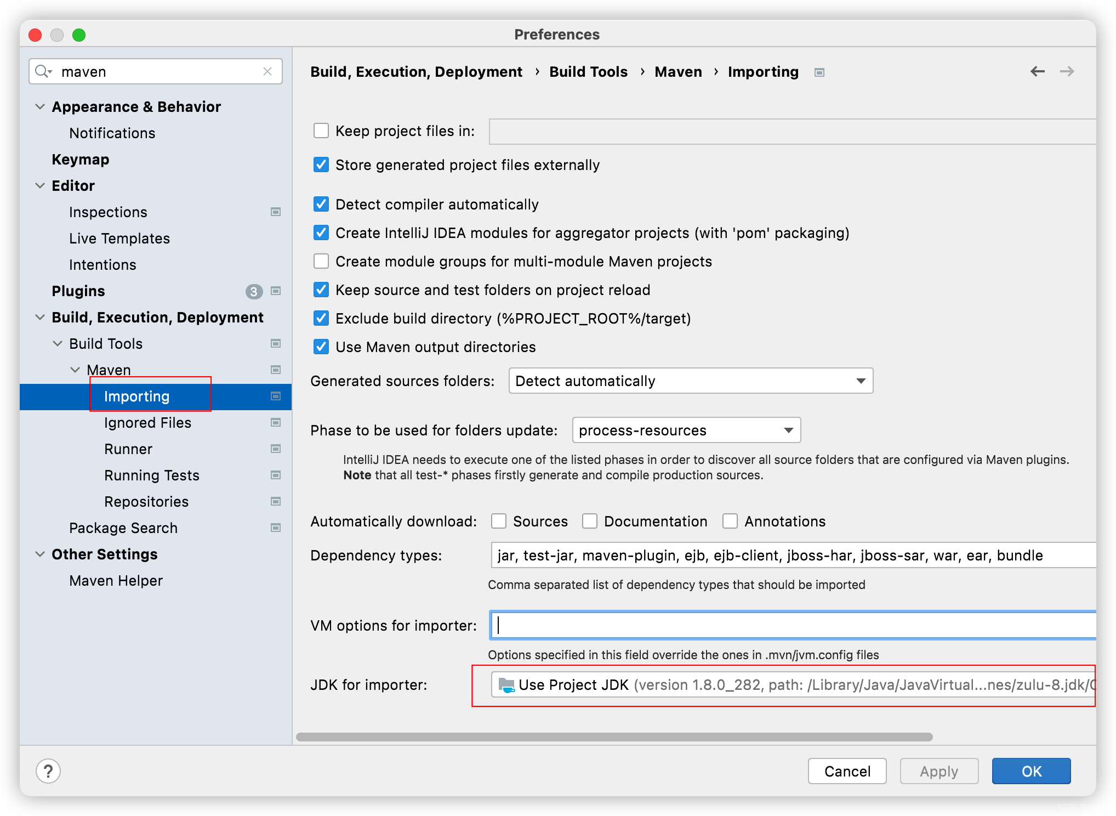Collapse the Editor section
1116x816 pixels.
pyautogui.click(x=40, y=185)
